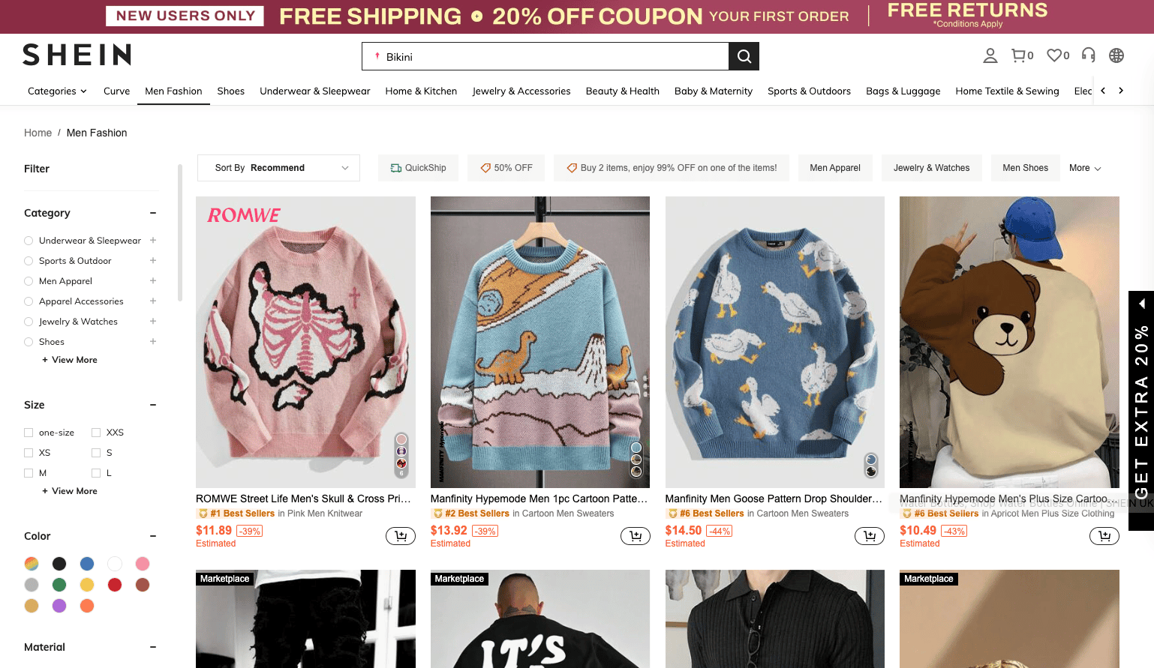Go to Sports & Outdoors menu
This screenshot has width=1154, height=668.
[x=809, y=91]
